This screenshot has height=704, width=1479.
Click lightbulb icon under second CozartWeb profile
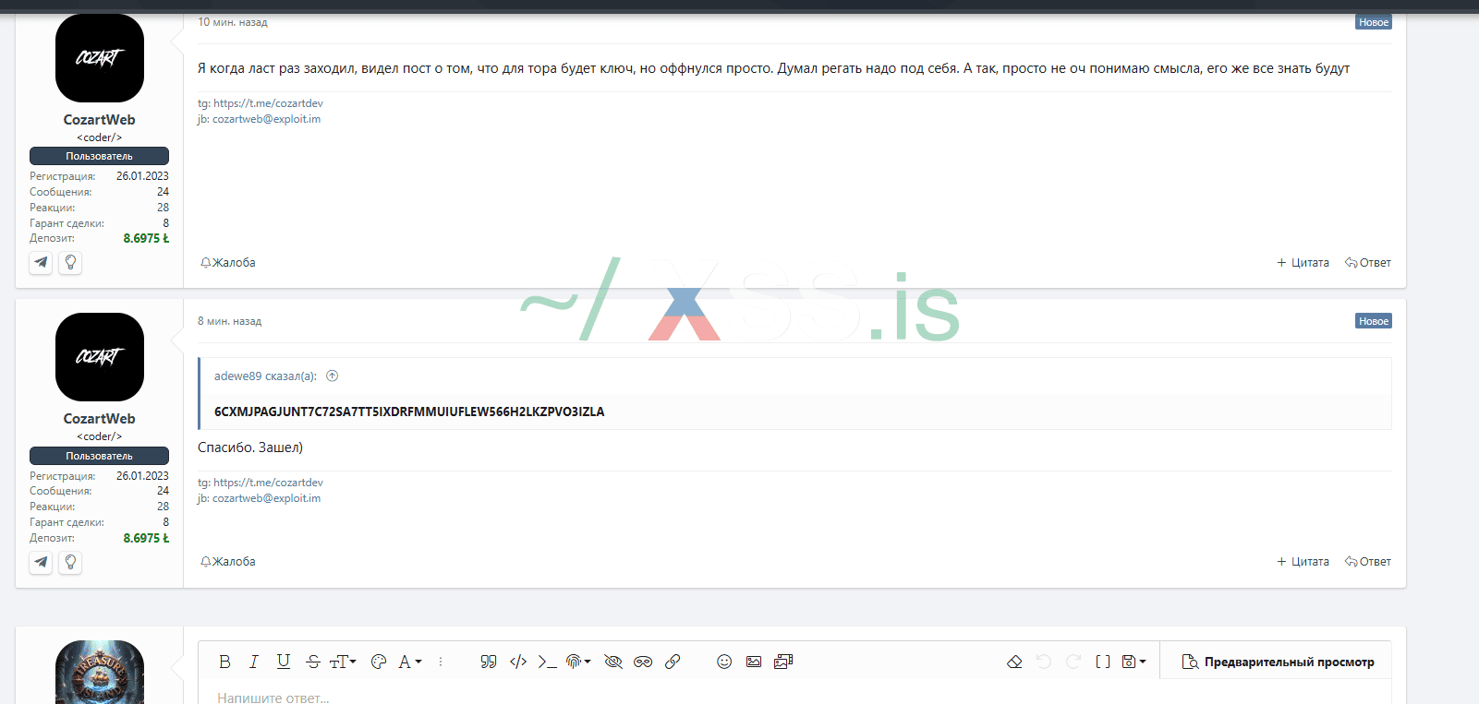pyautogui.click(x=70, y=562)
